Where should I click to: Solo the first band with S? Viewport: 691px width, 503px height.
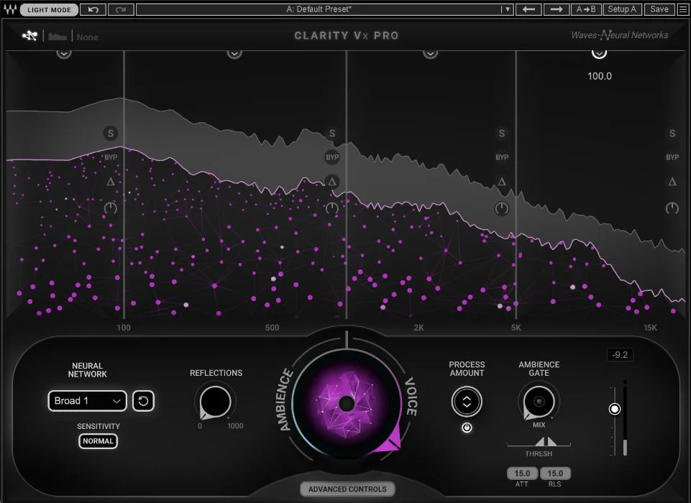tap(111, 133)
